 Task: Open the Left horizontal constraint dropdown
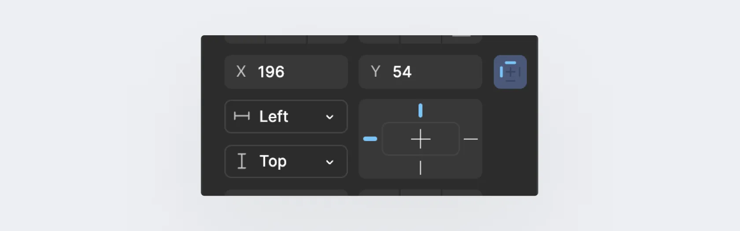286,116
